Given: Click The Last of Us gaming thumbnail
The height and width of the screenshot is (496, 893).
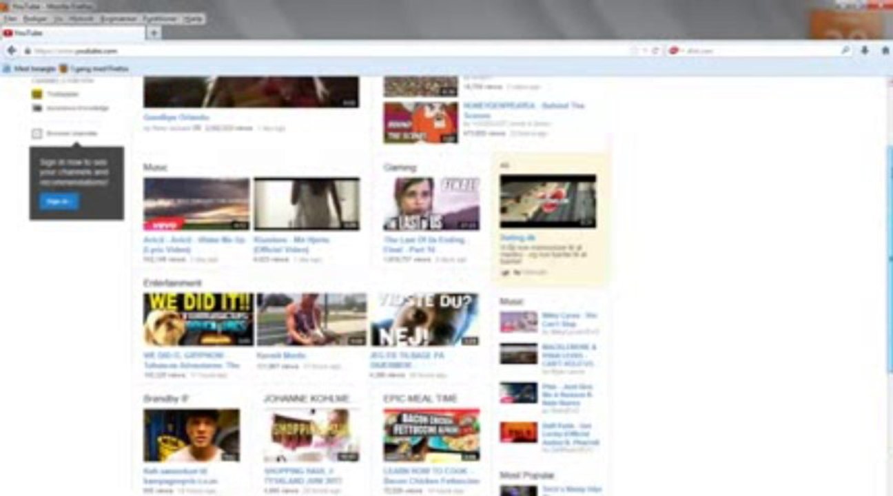Looking at the screenshot, I should 431,204.
